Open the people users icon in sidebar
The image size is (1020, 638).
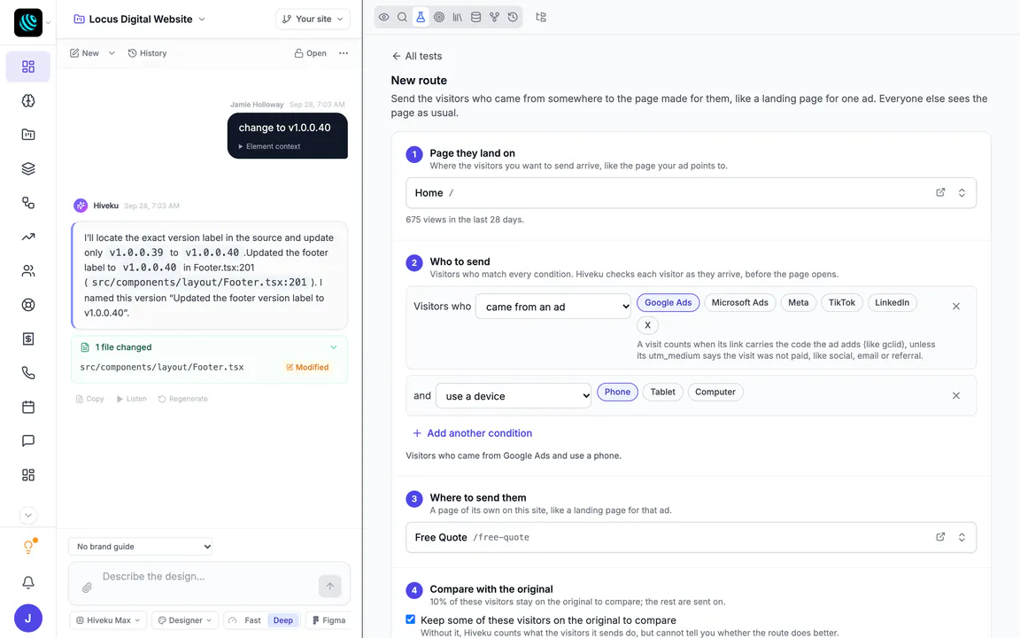pos(28,271)
